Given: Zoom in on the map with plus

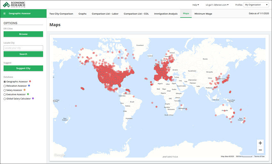Looking at the screenshot, I should click(x=260, y=143).
